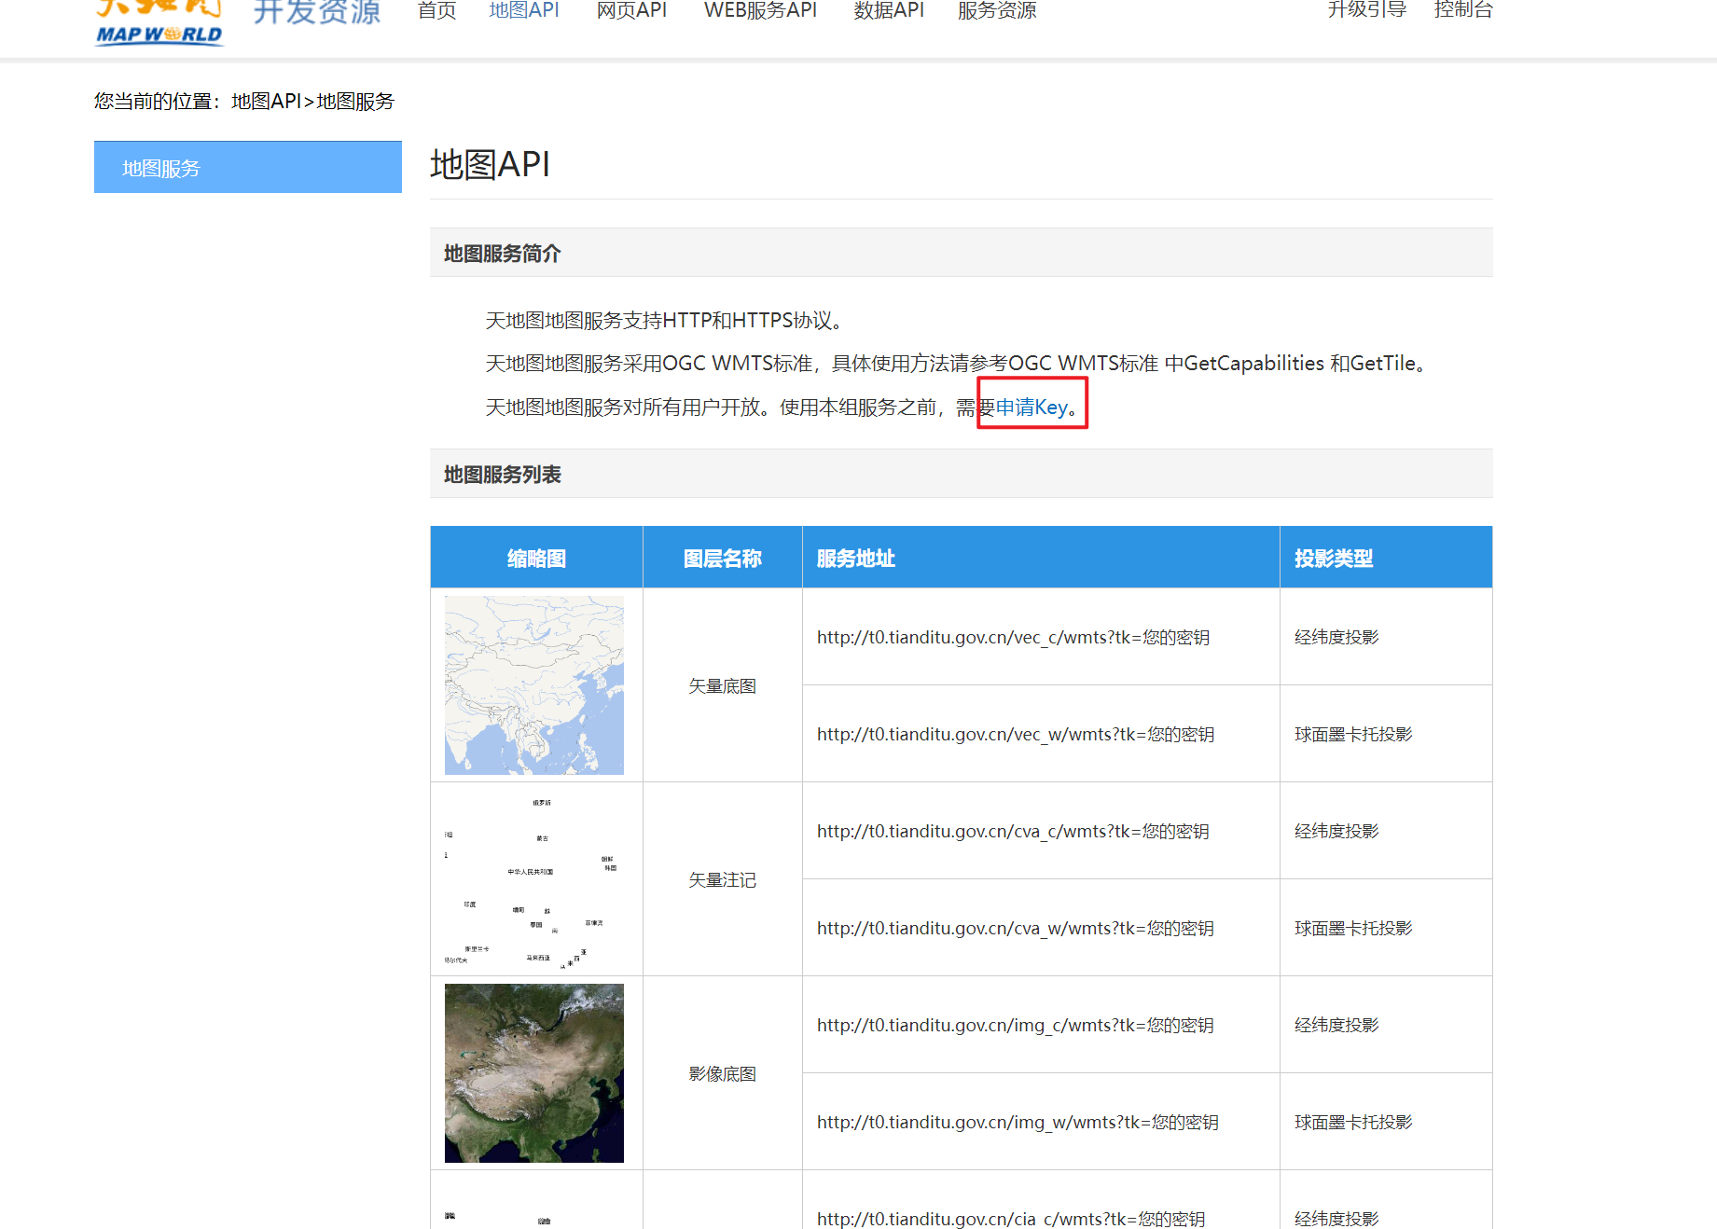
Task: Click the 缩略图 column header
Action: pos(536,558)
